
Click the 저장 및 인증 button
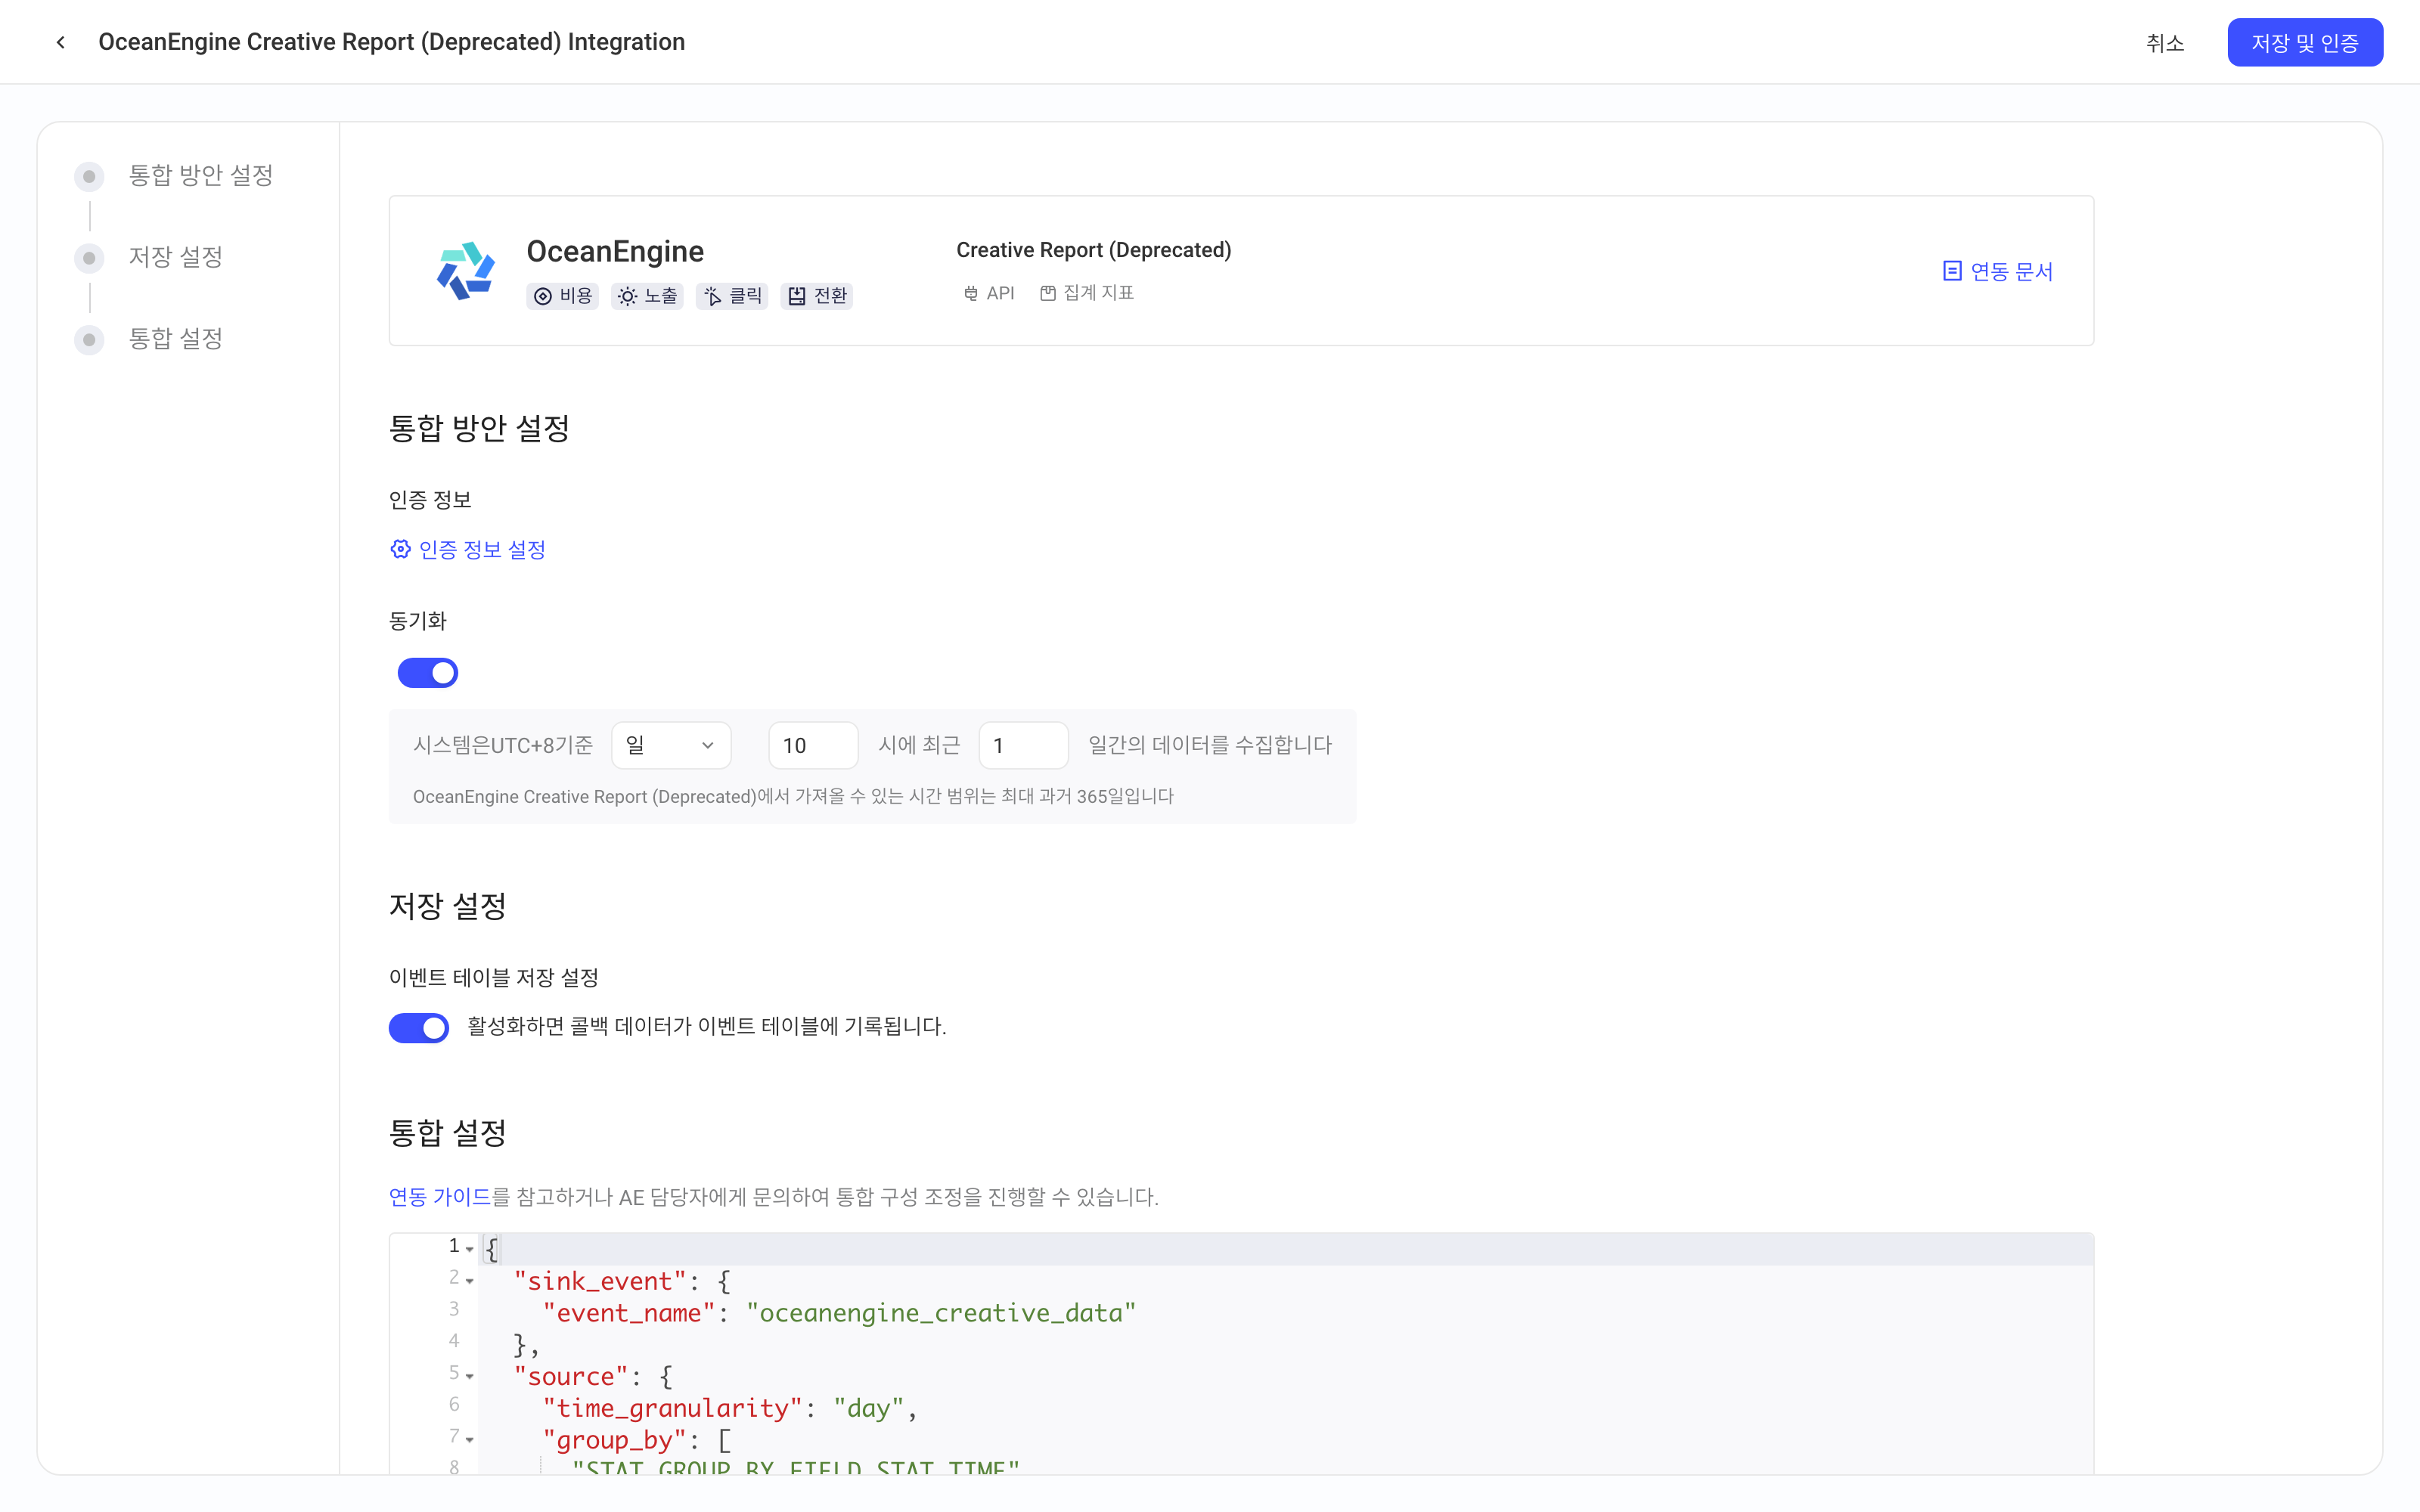[2304, 42]
